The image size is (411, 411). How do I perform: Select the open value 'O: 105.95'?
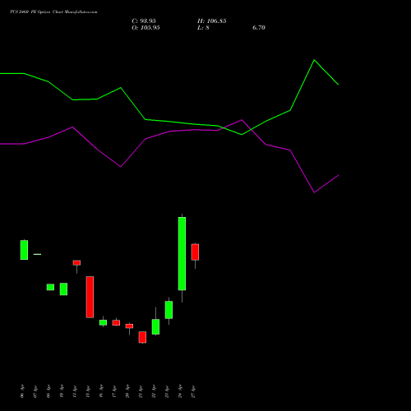[145, 28]
